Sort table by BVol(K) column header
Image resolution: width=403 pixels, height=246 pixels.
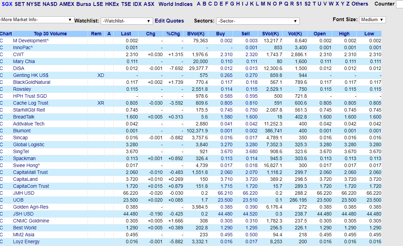pos(196,34)
